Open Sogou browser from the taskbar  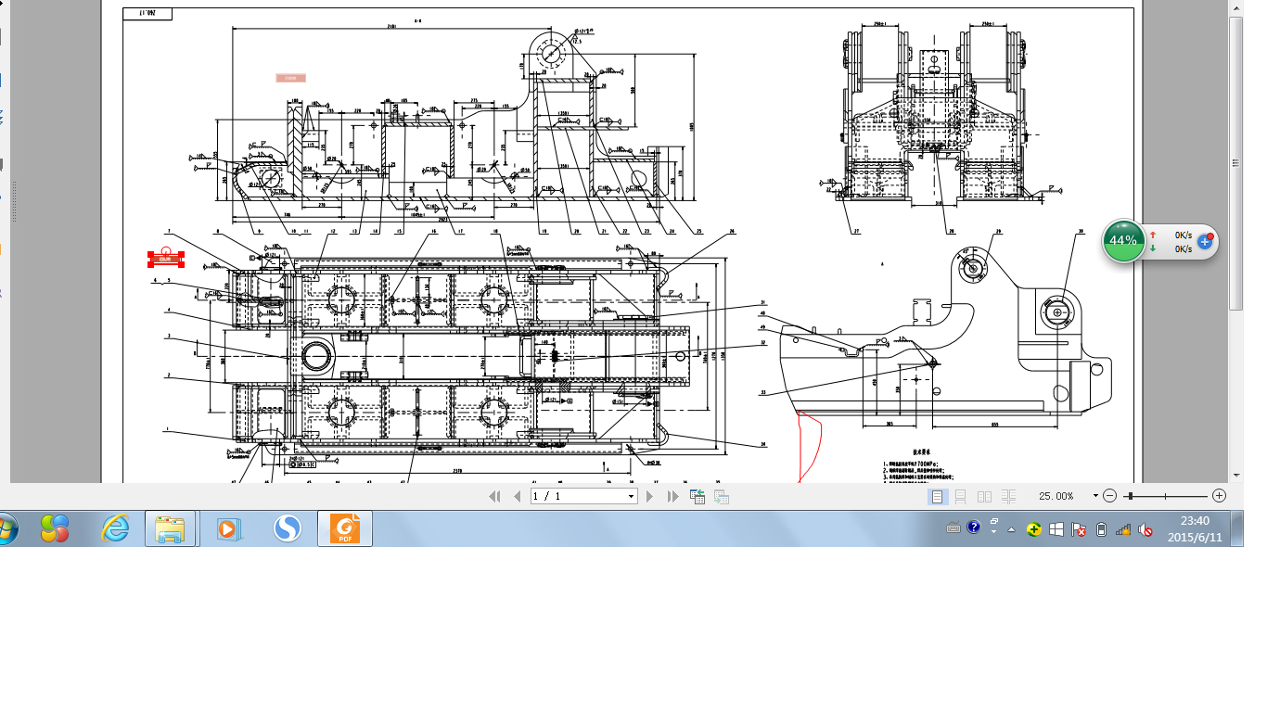[x=288, y=529]
